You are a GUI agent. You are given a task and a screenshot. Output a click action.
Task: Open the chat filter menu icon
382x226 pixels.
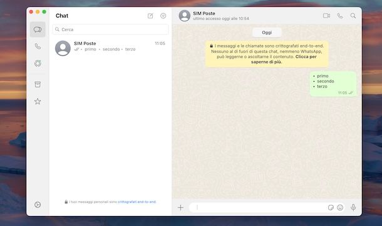(163, 16)
